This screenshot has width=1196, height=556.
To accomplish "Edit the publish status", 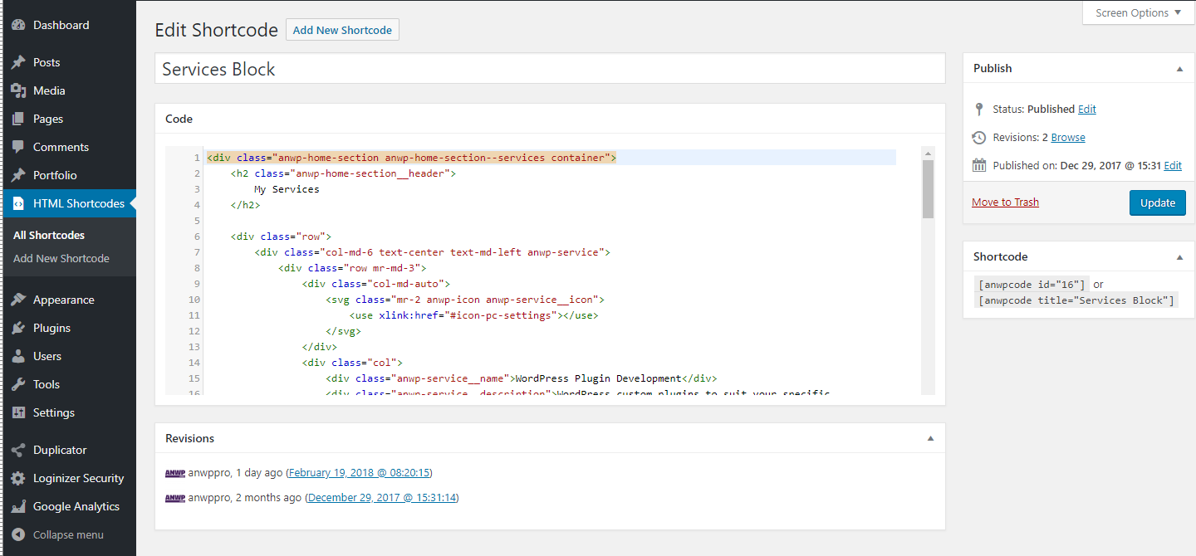I will (x=1086, y=109).
